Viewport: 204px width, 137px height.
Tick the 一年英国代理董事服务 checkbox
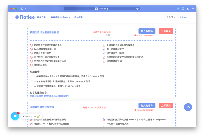point(32,86)
